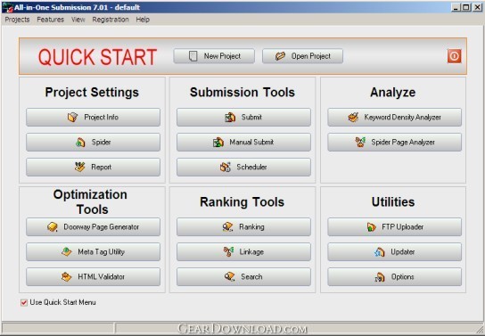Screen dimensions: 485x336
Task: Open Project Info settings
Action: pos(93,117)
